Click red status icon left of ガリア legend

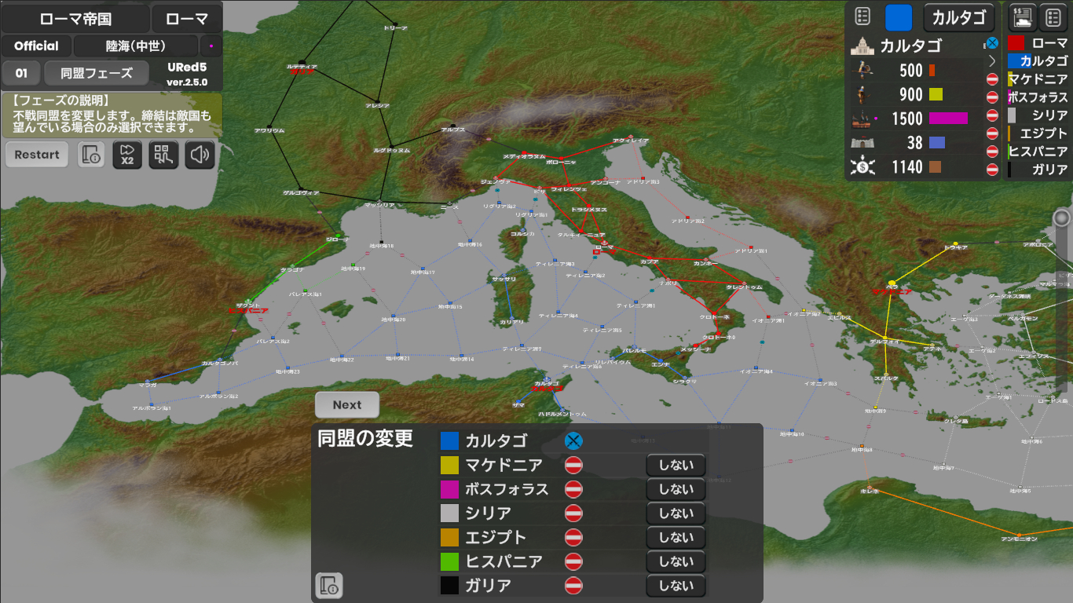click(x=992, y=170)
